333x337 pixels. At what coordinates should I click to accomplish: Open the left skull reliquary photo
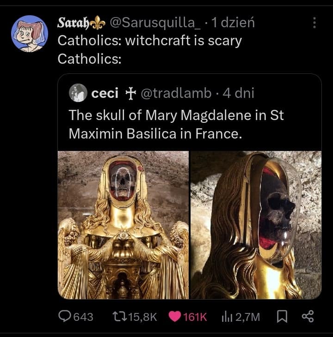pyautogui.click(x=123, y=225)
